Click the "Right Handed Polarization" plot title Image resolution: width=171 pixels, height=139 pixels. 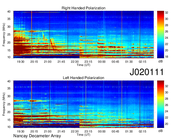83,8
